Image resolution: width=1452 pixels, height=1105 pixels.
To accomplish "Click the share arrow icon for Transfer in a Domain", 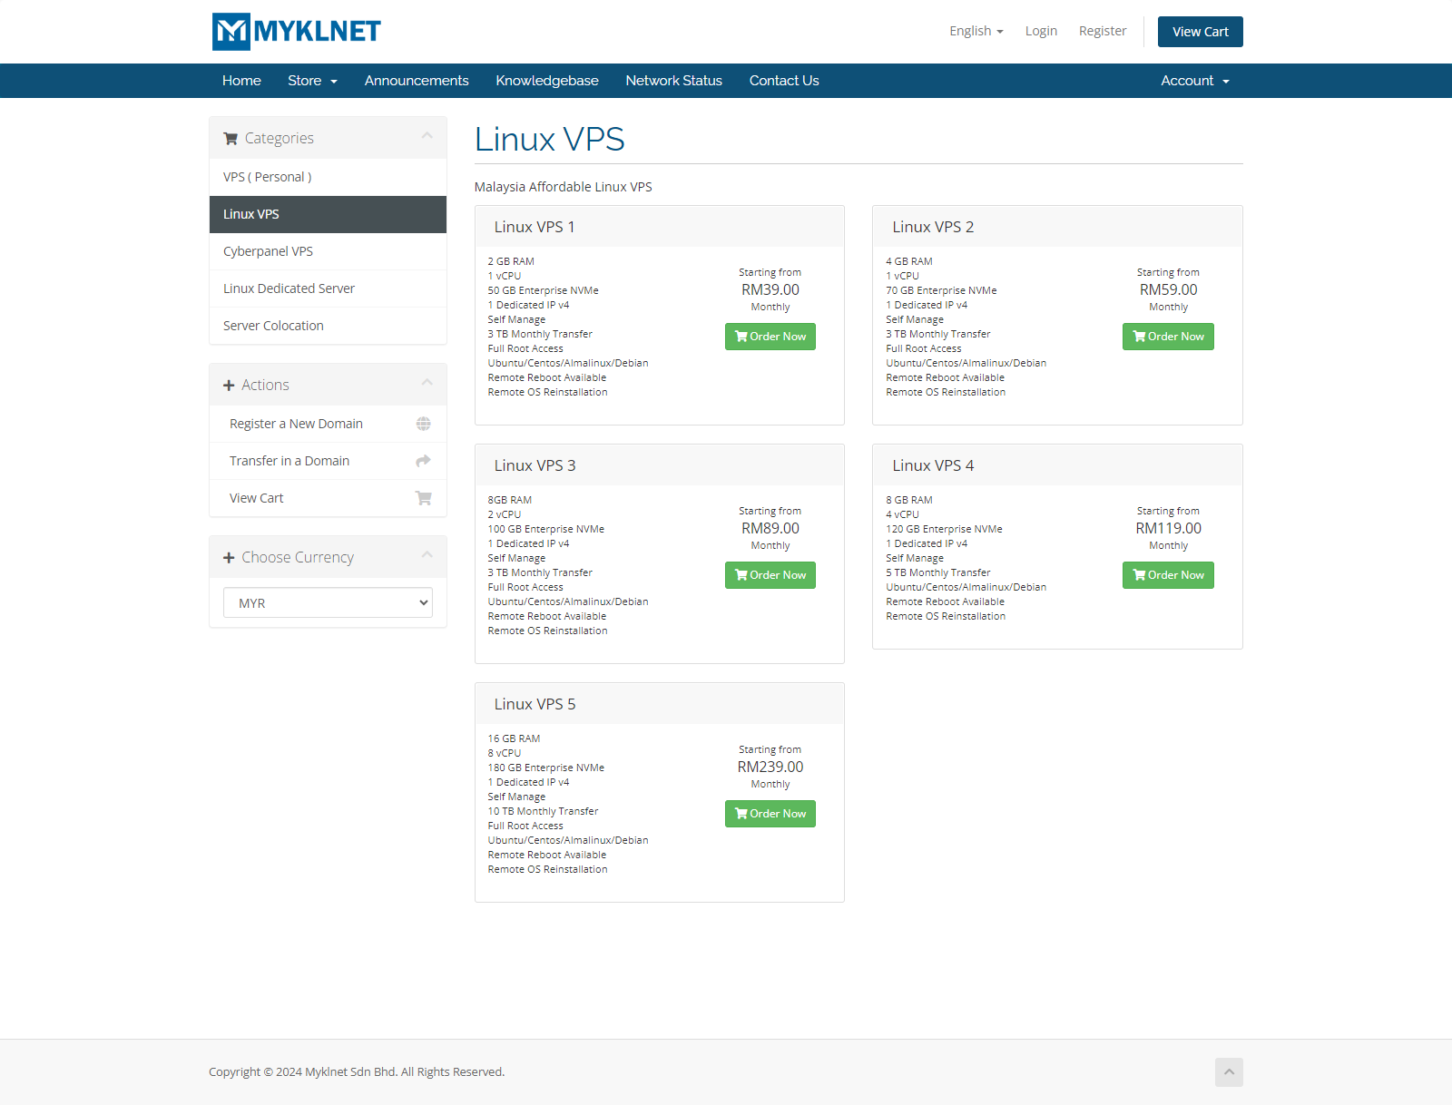I will pos(423,461).
